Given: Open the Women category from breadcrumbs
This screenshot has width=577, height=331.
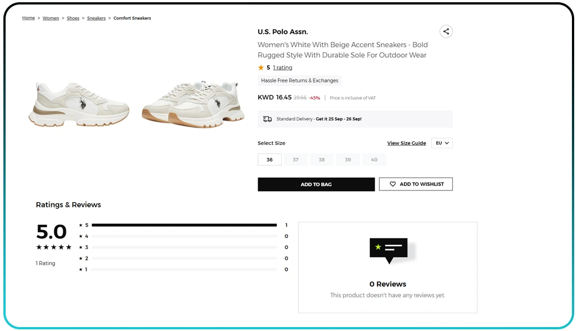Looking at the screenshot, I should click(51, 17).
